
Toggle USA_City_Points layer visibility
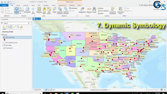pos(4,37)
